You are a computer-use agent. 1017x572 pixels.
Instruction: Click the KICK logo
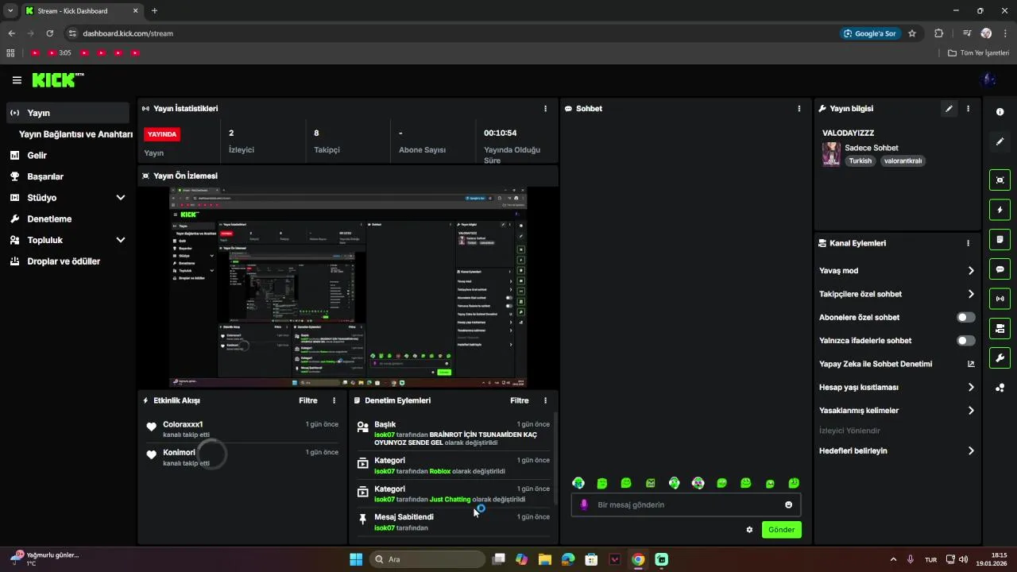pyautogui.click(x=57, y=80)
